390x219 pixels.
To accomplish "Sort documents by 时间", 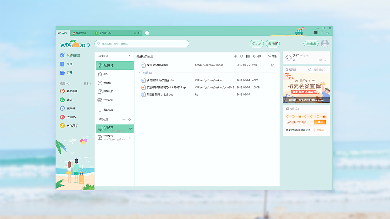I will [x=257, y=57].
